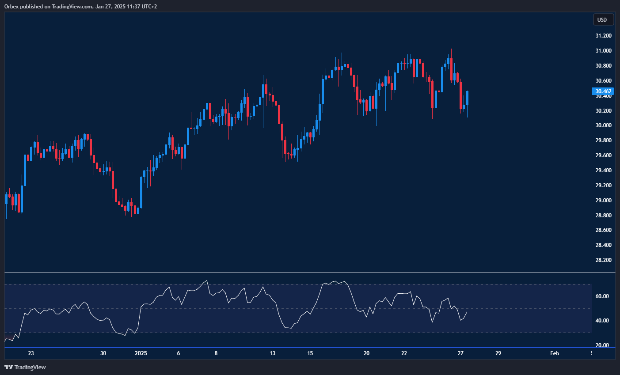Image resolution: width=620 pixels, height=375 pixels.
Task: Click the latest blue candlestick on the chart
Action: [x=467, y=98]
